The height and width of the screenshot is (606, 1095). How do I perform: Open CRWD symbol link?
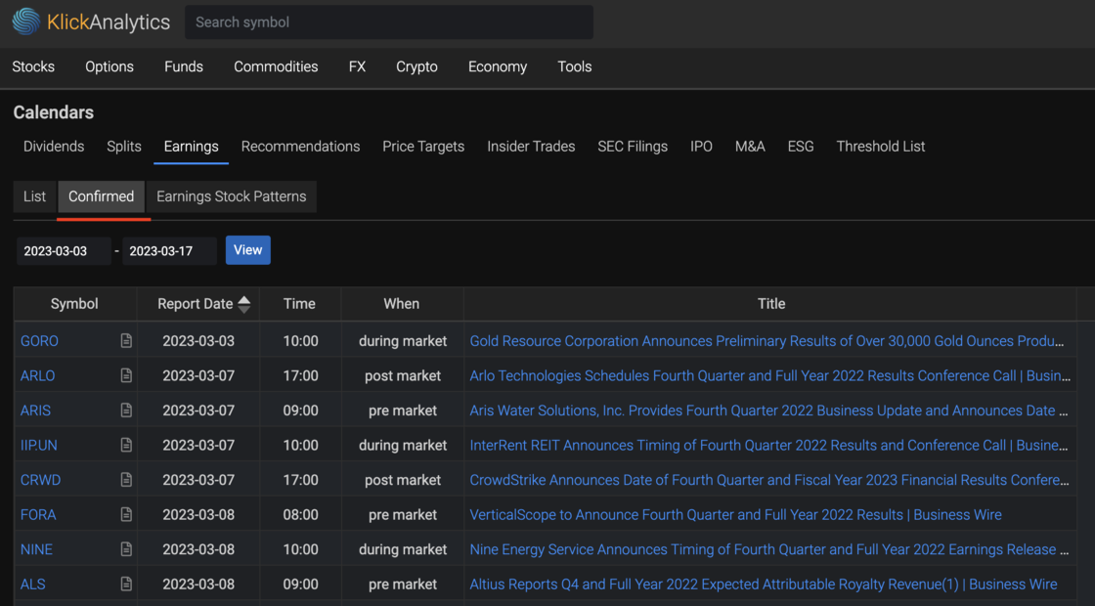pyautogui.click(x=40, y=480)
